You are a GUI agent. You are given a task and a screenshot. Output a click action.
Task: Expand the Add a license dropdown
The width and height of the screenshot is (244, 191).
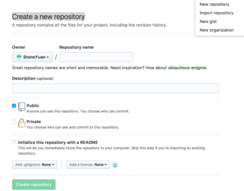pyautogui.click(x=88, y=164)
